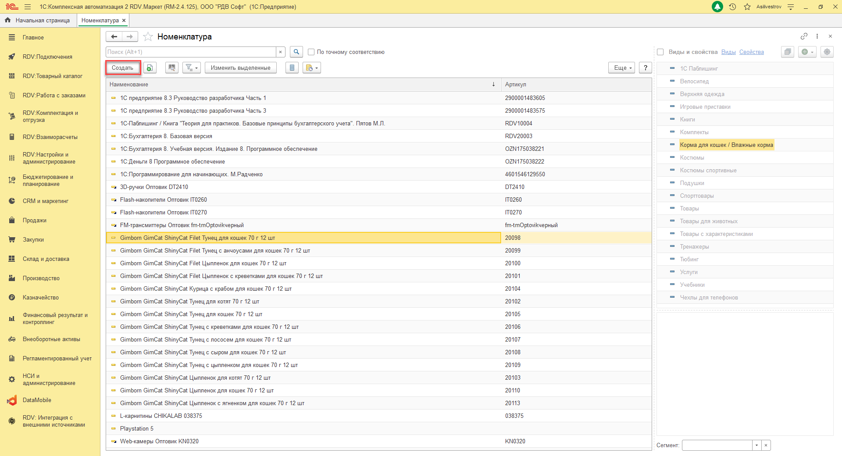The image size is (842, 456).
Task: Click into the 'Поиск (Alt+1)' search field
Action: pyautogui.click(x=191, y=52)
